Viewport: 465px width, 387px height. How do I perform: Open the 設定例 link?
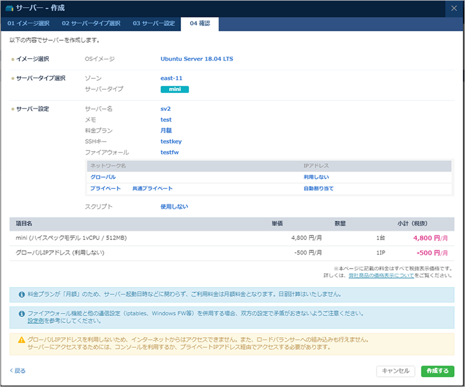click(37, 320)
